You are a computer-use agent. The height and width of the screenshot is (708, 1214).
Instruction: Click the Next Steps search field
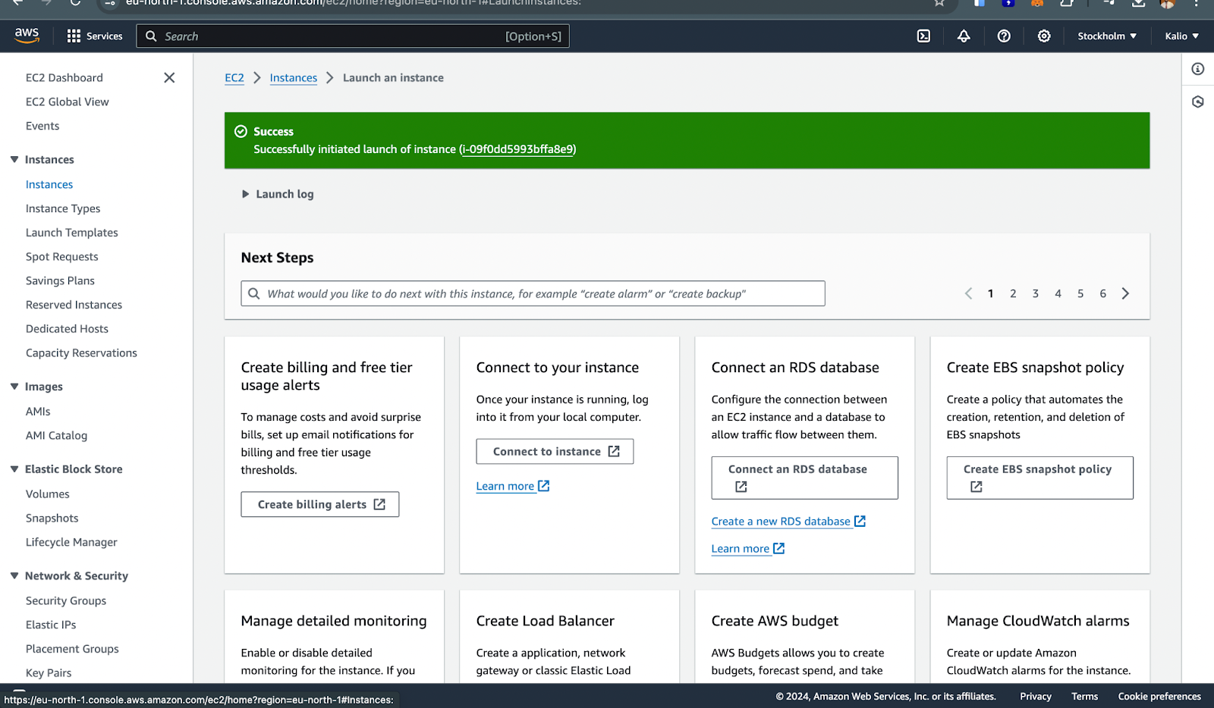533,294
